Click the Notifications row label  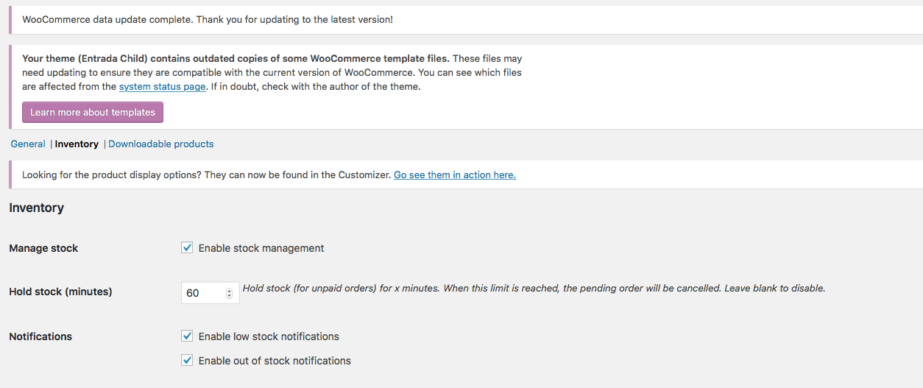tap(40, 336)
